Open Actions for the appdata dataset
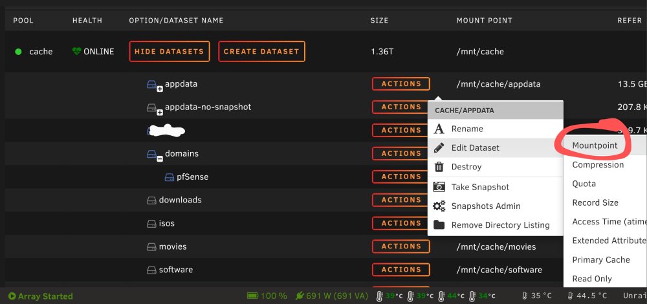 tap(400, 83)
